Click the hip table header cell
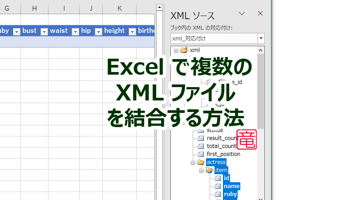 pos(91,31)
